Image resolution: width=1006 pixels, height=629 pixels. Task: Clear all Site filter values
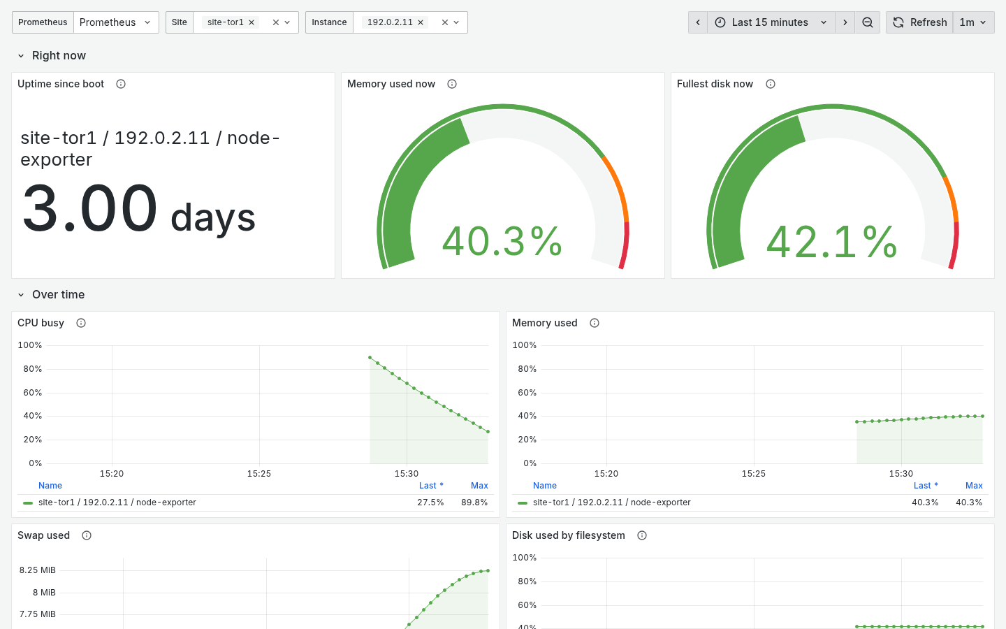point(276,22)
